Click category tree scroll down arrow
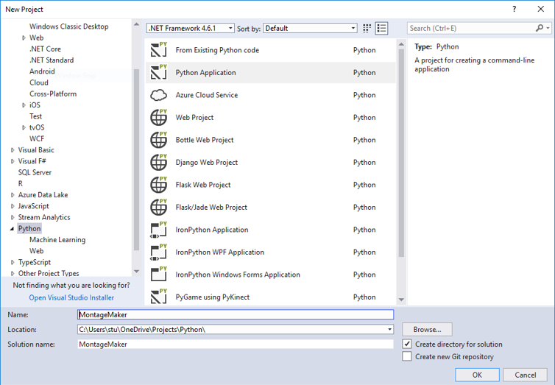 coord(137,272)
